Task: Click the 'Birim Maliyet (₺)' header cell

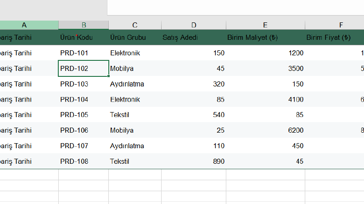Action: (x=265, y=37)
